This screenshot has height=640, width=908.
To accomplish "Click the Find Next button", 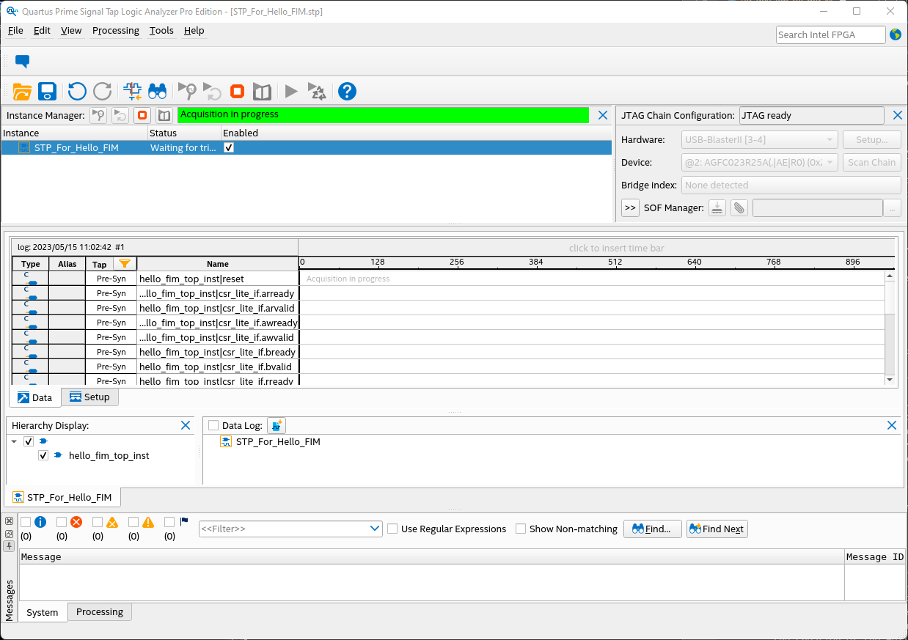I will point(717,529).
